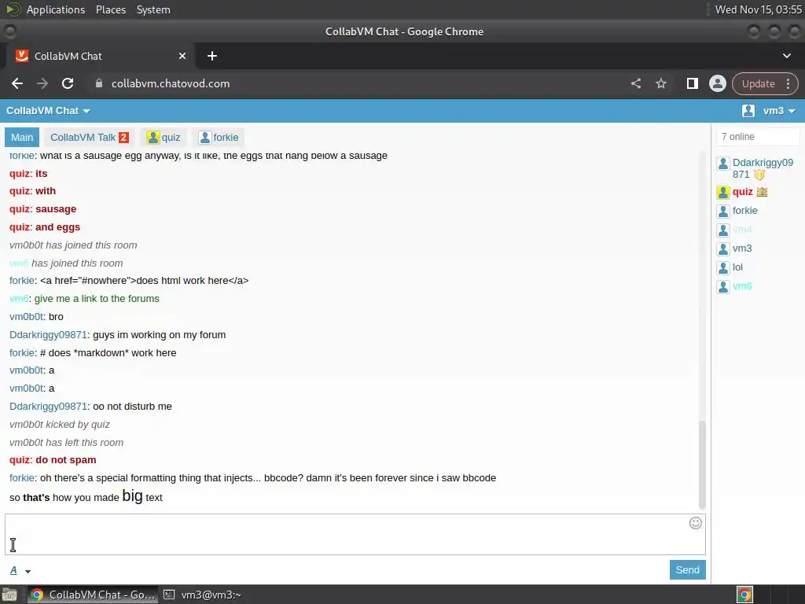Switch to the Main chat tab
This screenshot has width=805, height=604.
coord(22,138)
